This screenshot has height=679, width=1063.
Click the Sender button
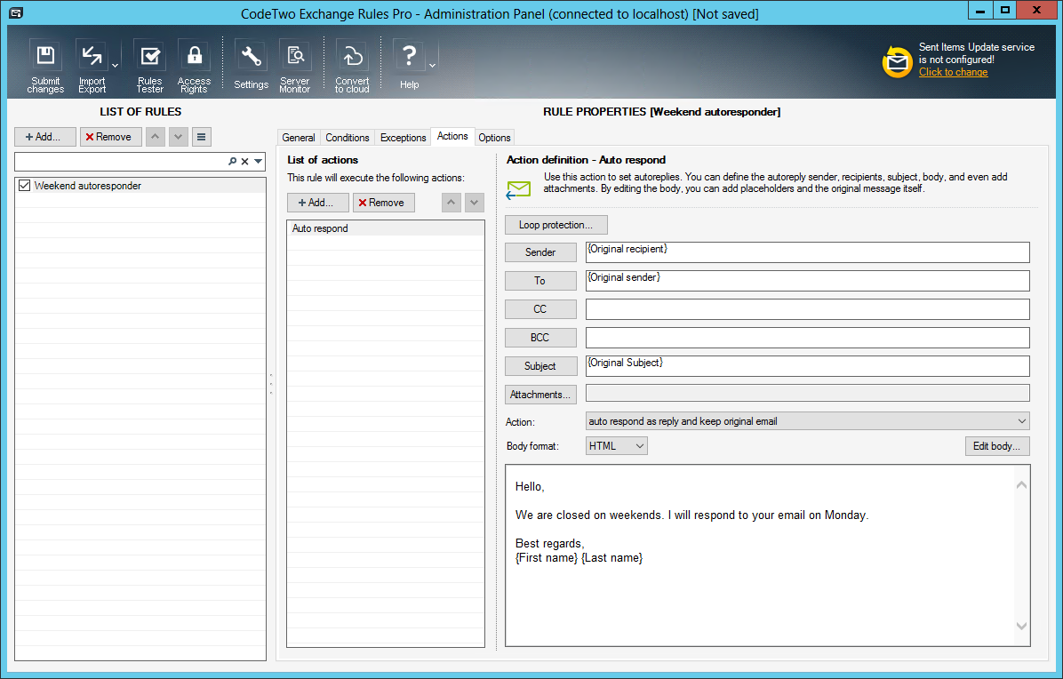coord(540,252)
